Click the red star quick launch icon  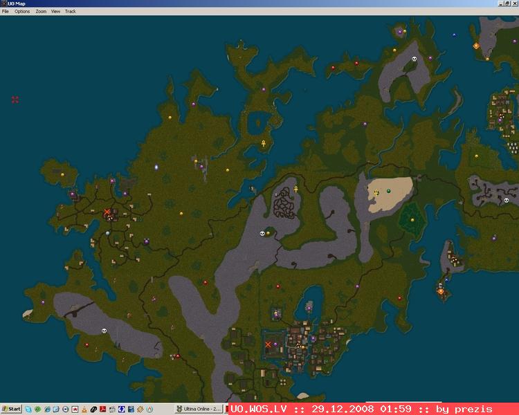[x=75, y=409]
